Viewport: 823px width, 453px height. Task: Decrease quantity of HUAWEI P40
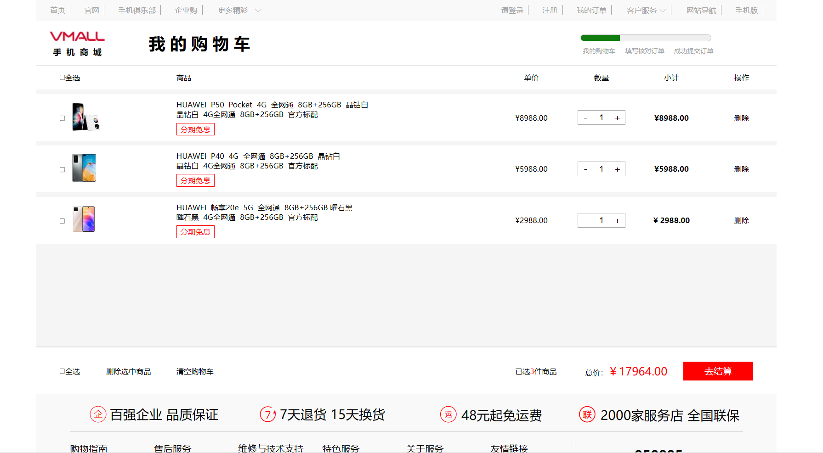pyautogui.click(x=585, y=169)
